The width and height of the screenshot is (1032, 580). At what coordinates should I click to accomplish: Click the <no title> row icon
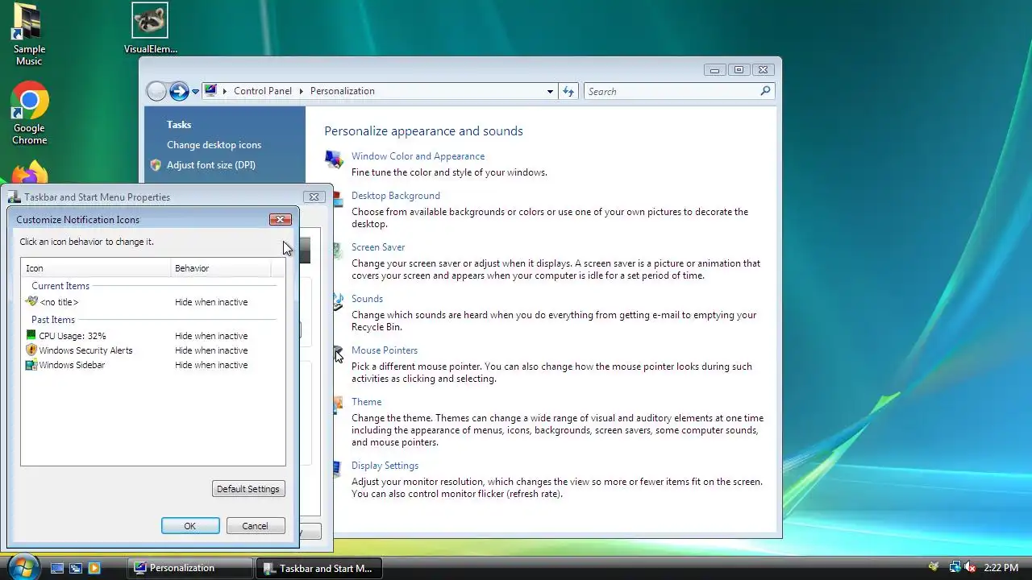tap(31, 301)
